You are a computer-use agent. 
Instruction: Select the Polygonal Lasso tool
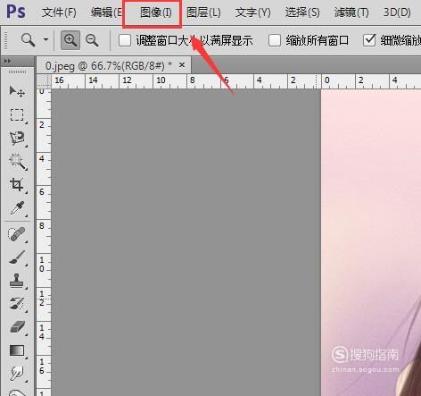click(17, 138)
